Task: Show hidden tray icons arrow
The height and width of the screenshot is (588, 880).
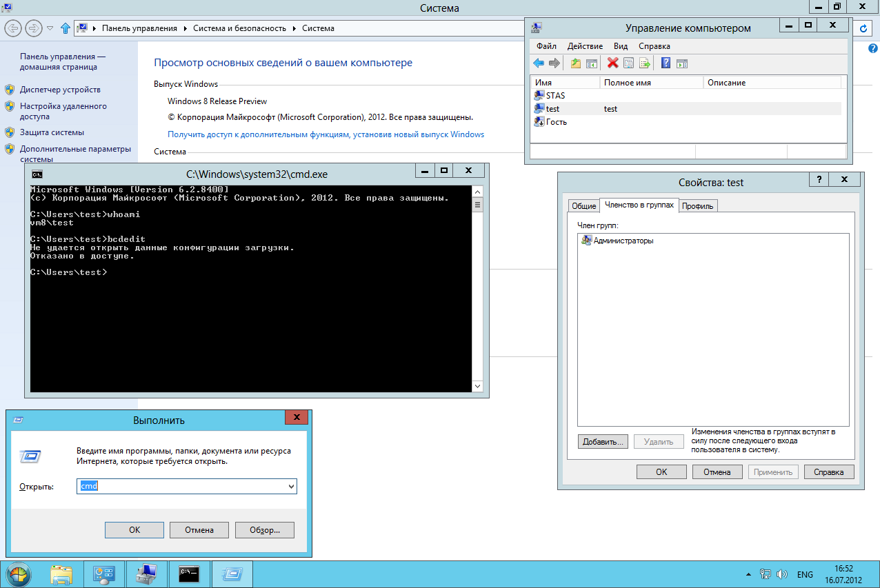Action: coord(748,574)
